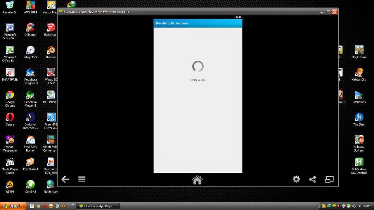Launch Free Easy Burner shortcut
This screenshot has width=374, height=210.
pyautogui.click(x=30, y=144)
